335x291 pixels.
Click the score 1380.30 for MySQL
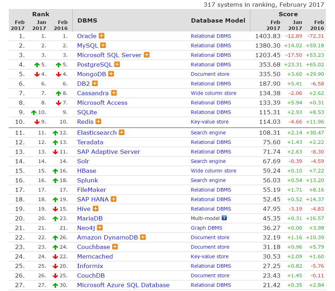click(268, 46)
